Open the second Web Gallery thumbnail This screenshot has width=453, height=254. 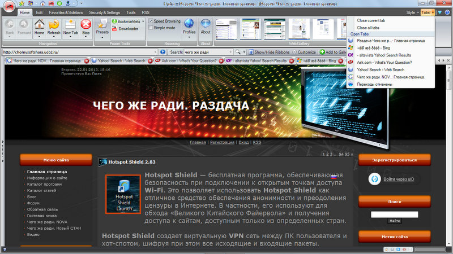coord(251,29)
